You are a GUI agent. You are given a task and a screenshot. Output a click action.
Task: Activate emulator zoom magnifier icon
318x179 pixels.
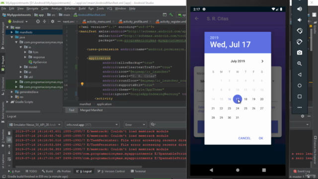pyautogui.click(x=300, y=64)
